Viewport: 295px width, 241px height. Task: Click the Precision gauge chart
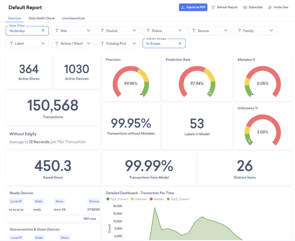tap(131, 82)
